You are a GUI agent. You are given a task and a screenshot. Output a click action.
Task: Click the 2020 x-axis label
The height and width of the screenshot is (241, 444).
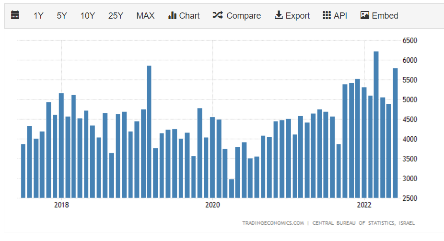[212, 205]
